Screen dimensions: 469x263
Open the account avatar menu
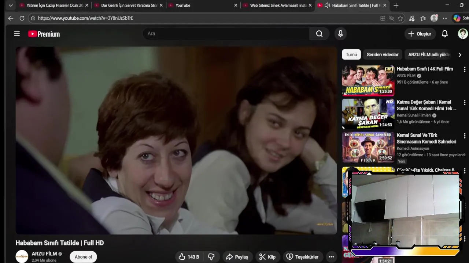coord(463,34)
